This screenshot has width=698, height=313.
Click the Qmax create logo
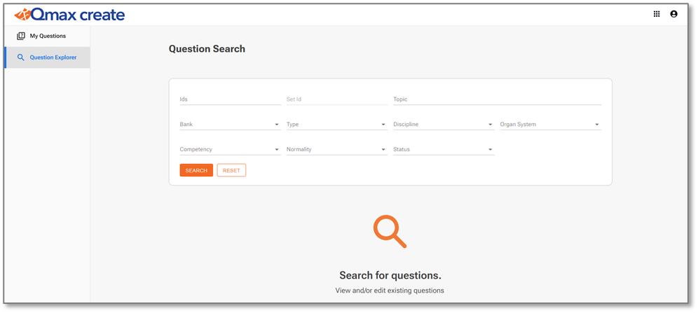pos(69,15)
